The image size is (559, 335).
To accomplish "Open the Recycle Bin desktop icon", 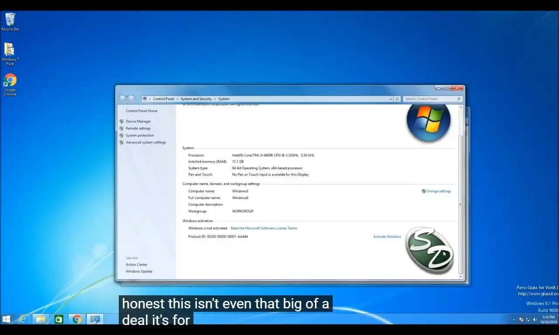I will pyautogui.click(x=10, y=22).
